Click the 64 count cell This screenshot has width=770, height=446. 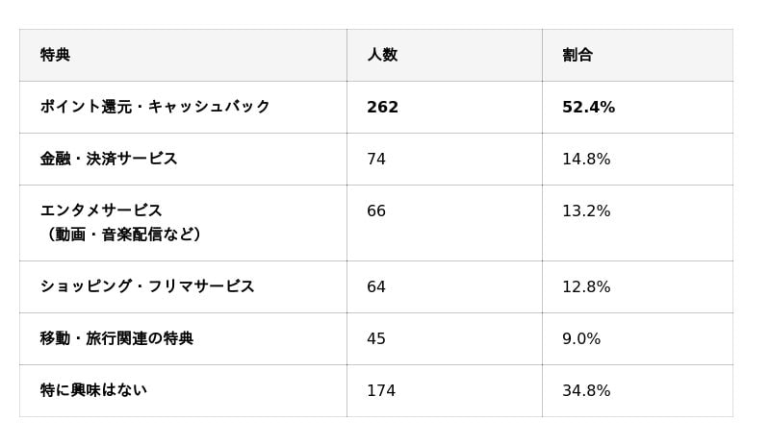pos(376,287)
